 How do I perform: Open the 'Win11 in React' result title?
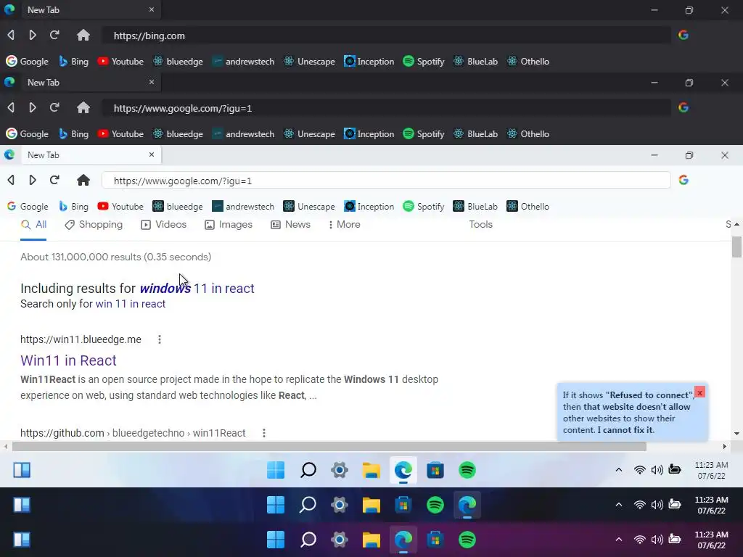coord(68,360)
